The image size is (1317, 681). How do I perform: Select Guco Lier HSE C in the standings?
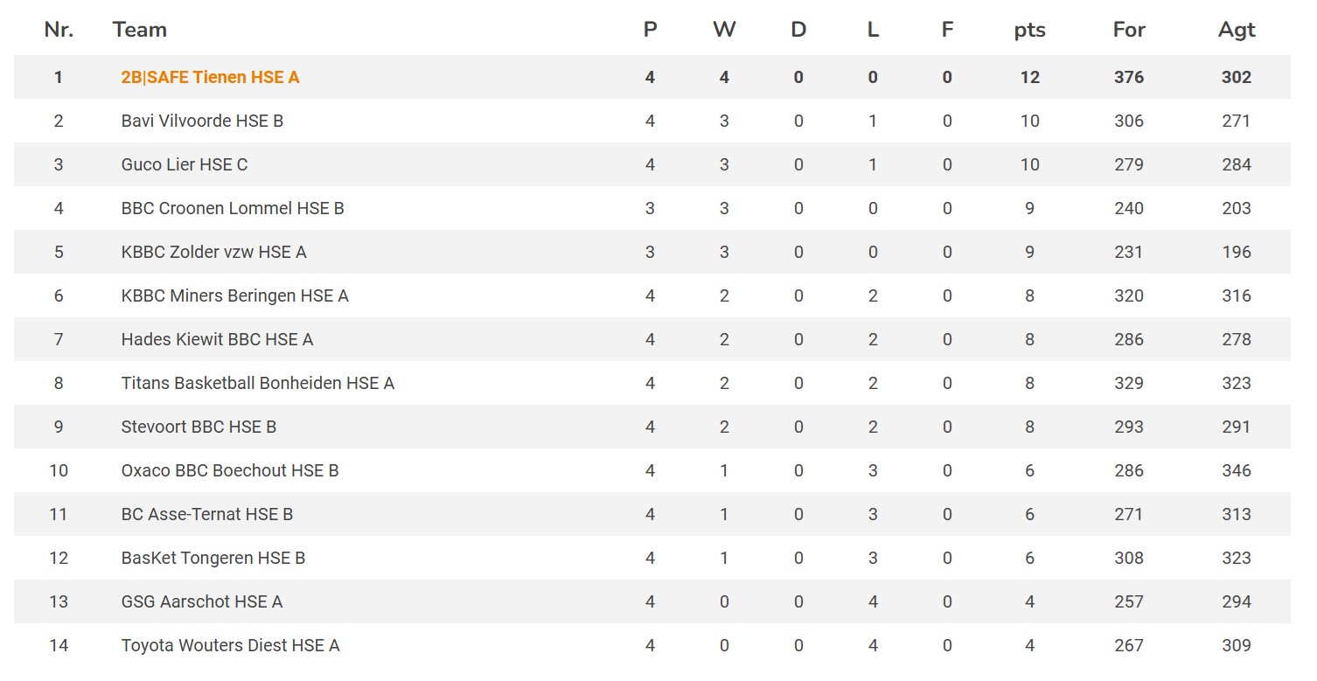click(x=185, y=164)
